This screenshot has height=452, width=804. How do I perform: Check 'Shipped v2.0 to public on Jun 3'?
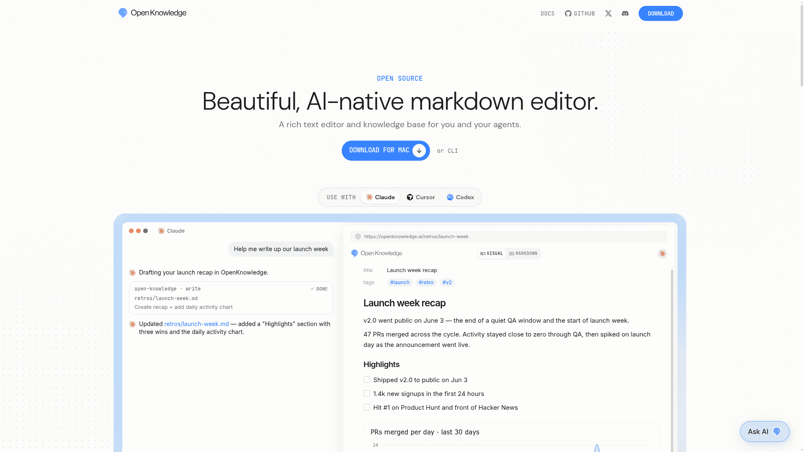(367, 380)
